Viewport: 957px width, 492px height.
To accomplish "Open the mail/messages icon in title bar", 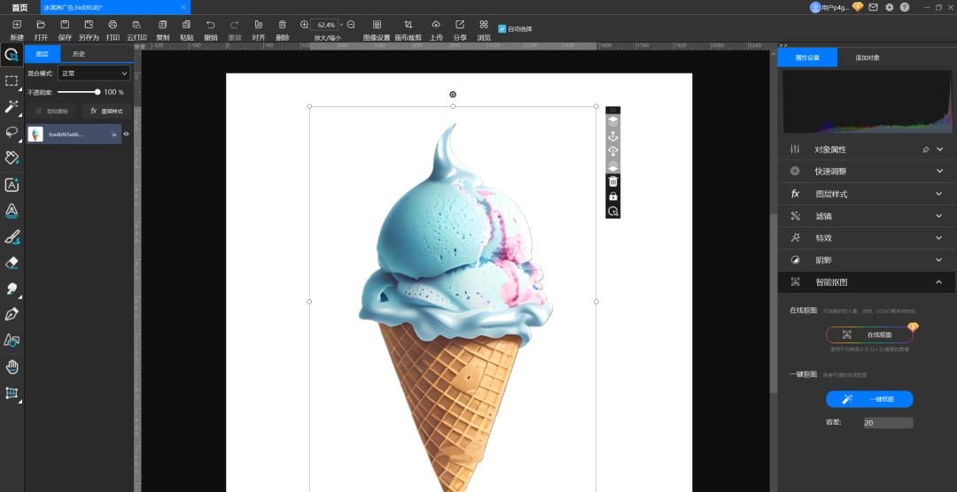I will click(x=874, y=7).
